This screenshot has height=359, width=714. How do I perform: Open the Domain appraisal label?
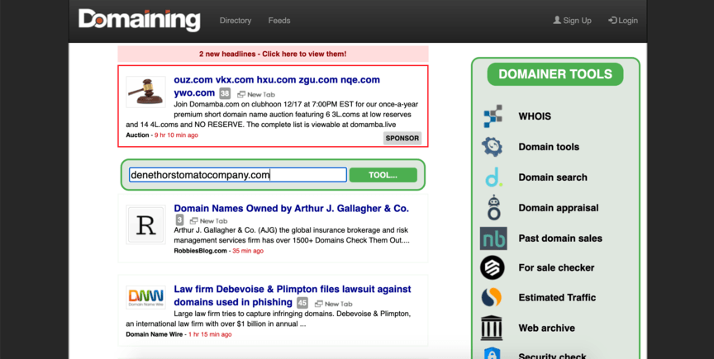(x=559, y=208)
